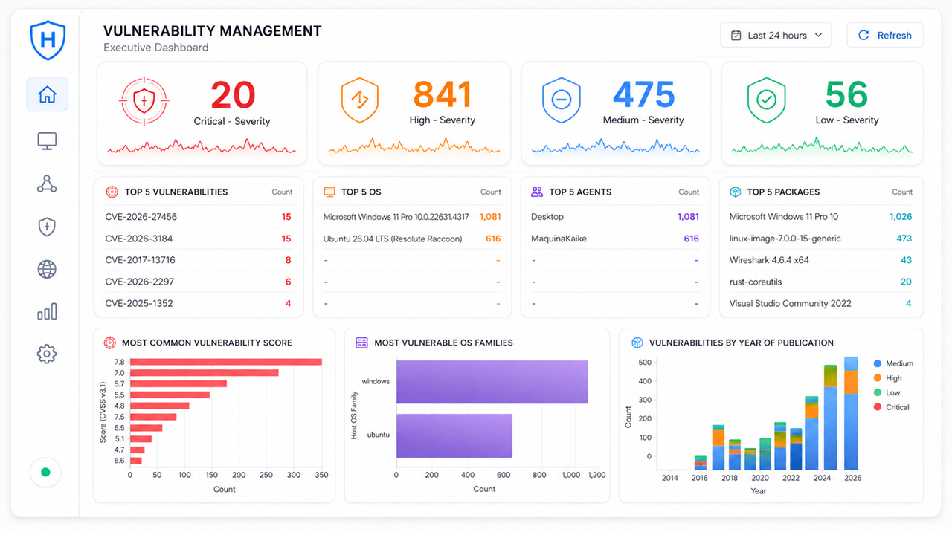Click the Most Vulnerable OS Families icon
Viewport: 952px width, 535px height.
click(x=362, y=343)
